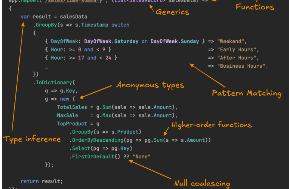Click the "Weekend" string literal
The width and height of the screenshot is (291, 189).
tap(232, 41)
